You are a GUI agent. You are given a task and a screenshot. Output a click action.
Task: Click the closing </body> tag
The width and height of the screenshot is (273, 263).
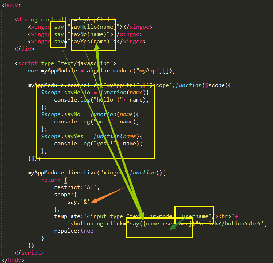pos(13,260)
